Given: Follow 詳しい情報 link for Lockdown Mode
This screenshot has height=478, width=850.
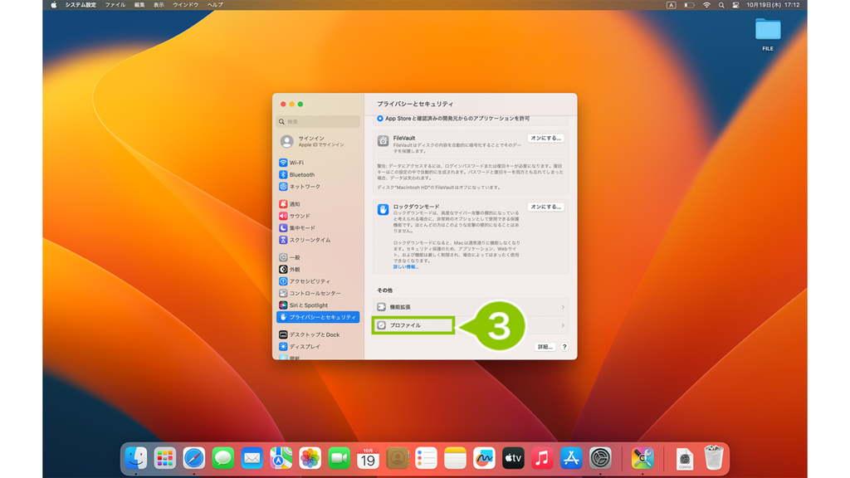Looking at the screenshot, I should pyautogui.click(x=405, y=266).
